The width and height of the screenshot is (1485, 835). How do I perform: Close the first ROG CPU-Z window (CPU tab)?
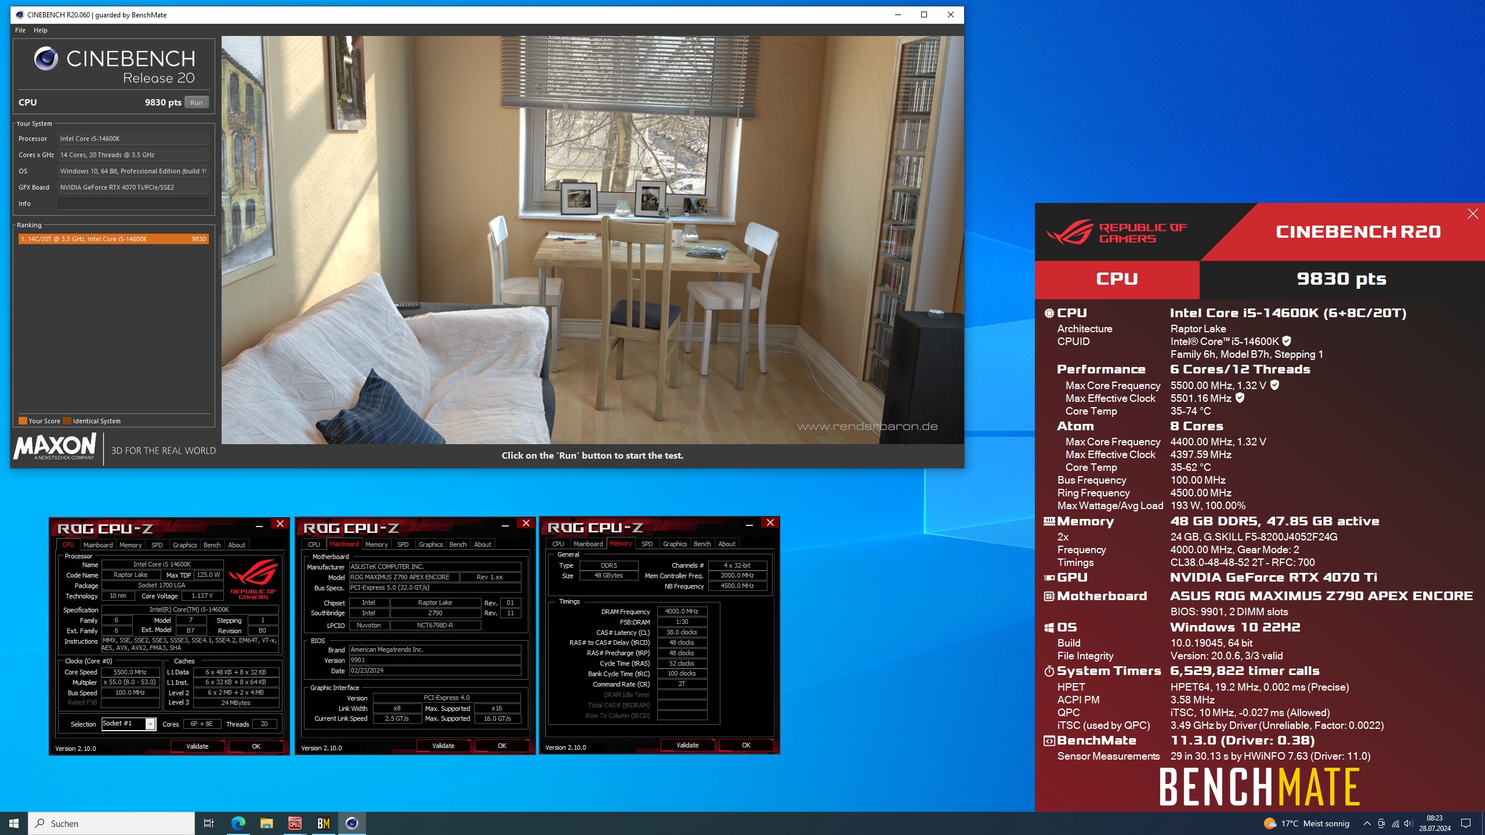click(280, 524)
